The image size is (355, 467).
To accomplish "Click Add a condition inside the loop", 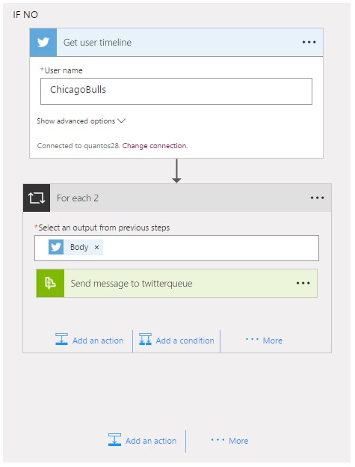I will [x=176, y=340].
